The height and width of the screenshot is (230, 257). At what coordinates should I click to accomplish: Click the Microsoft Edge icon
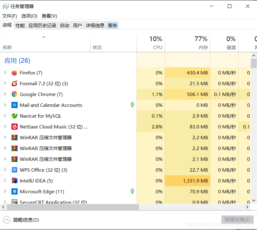(x=15, y=191)
